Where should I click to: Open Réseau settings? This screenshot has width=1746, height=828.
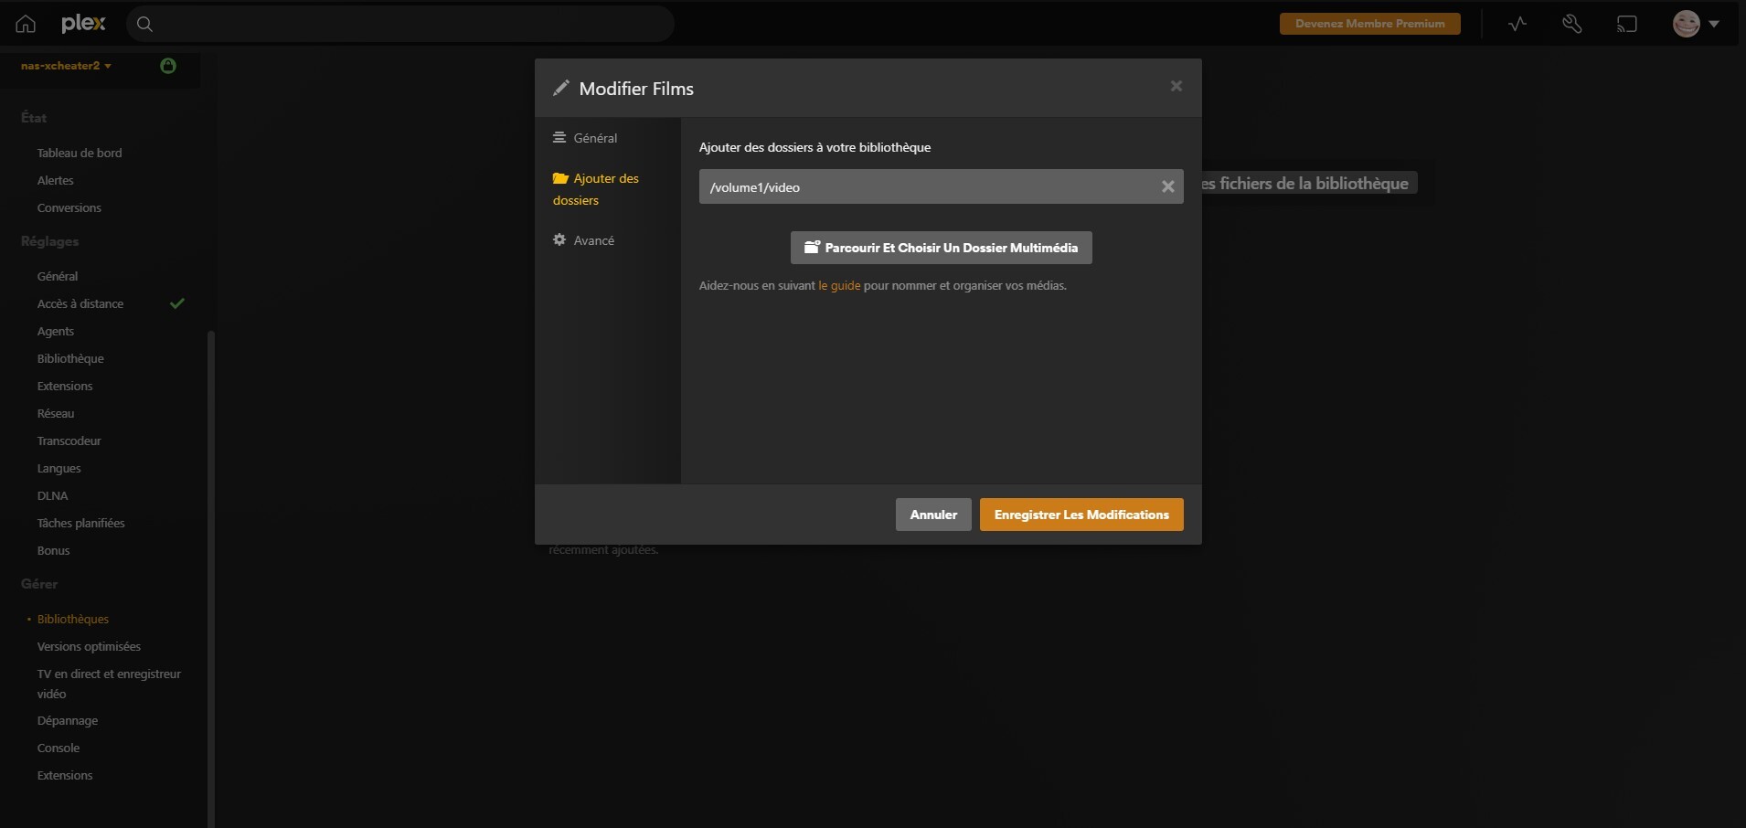56,413
